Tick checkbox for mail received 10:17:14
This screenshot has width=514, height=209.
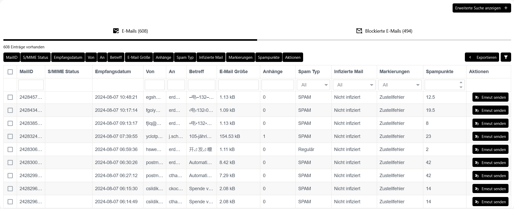(10, 110)
